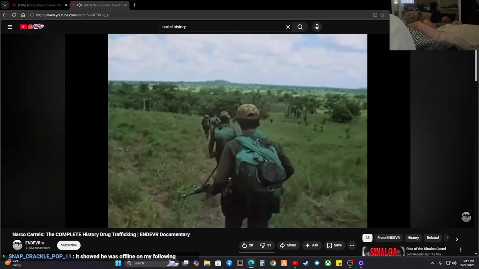Click the install-app icon in the address bar
Image resolution: width=479 pixels, height=269 pixels.
[375, 15]
